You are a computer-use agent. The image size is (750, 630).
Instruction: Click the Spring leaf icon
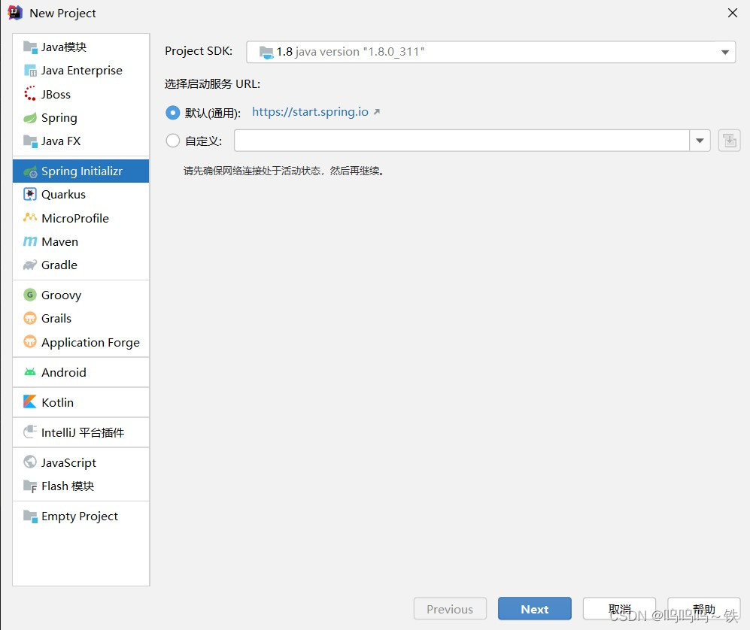(x=30, y=117)
